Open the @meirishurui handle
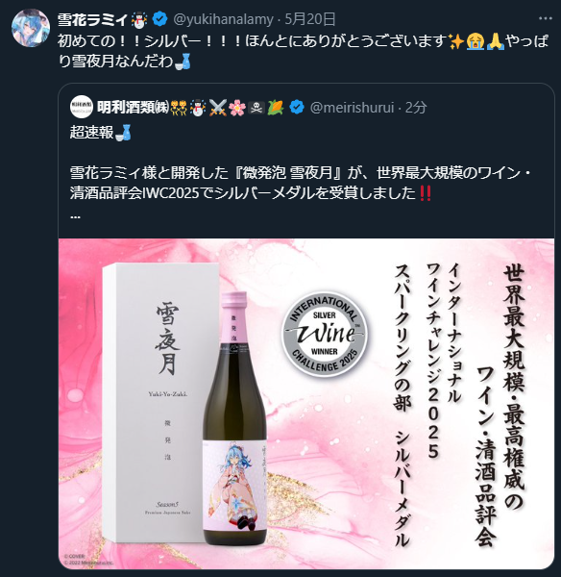 [x=352, y=108]
